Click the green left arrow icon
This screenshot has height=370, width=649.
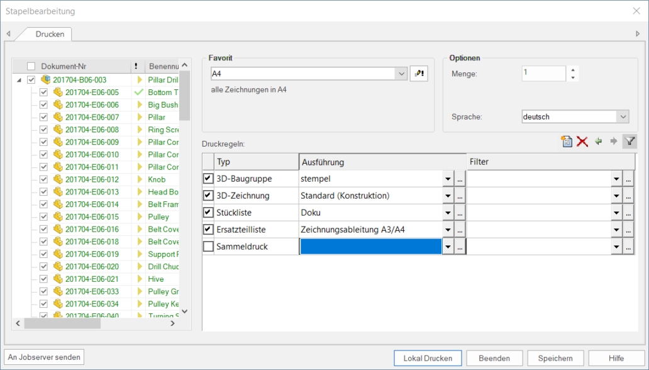[599, 142]
